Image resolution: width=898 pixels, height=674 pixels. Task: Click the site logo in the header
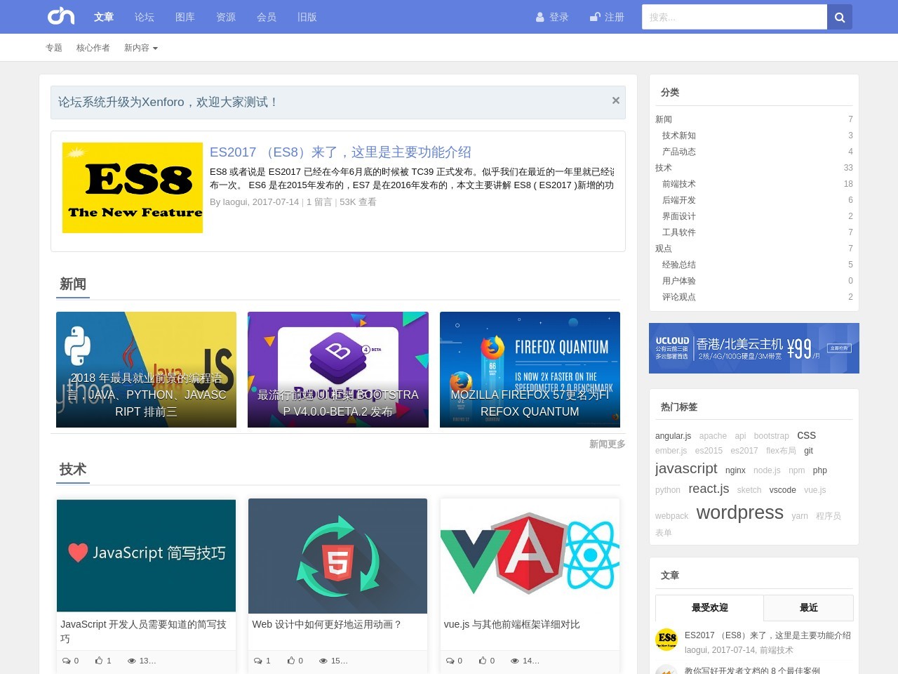pyautogui.click(x=61, y=16)
